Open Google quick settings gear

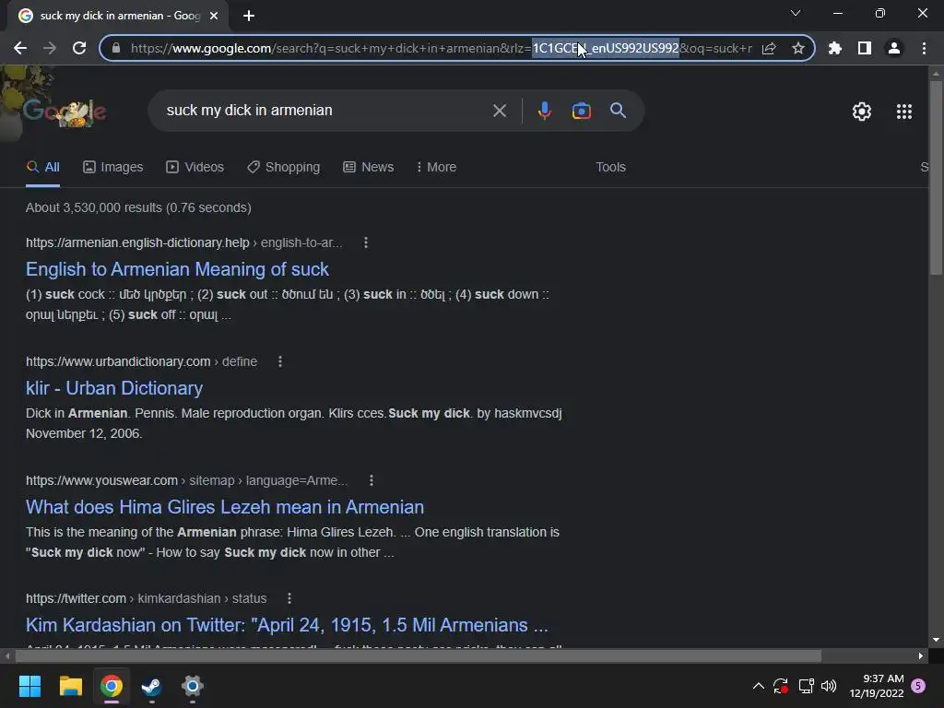(862, 112)
